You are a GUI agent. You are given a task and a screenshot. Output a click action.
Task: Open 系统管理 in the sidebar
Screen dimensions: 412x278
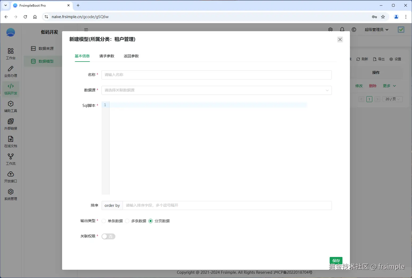point(10,194)
